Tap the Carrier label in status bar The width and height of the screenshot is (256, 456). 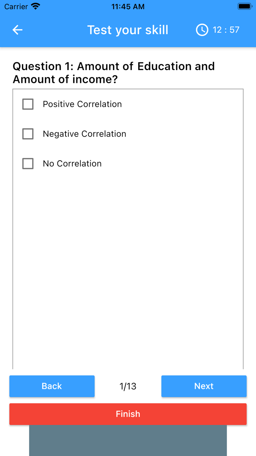[16, 6]
